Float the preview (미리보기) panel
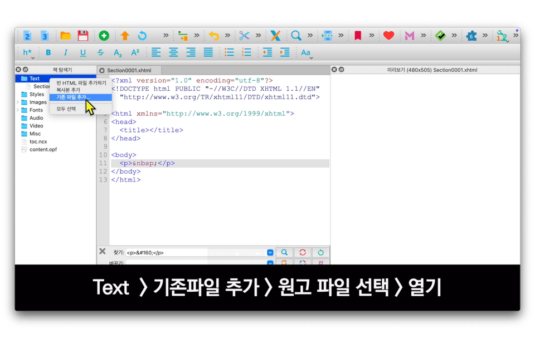The height and width of the screenshot is (348, 535). (342, 70)
